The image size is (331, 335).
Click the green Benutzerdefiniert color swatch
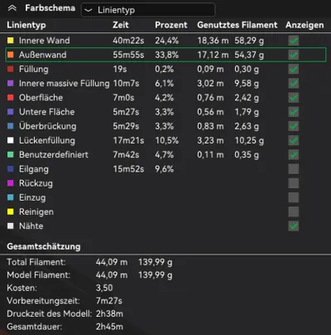coord(11,154)
